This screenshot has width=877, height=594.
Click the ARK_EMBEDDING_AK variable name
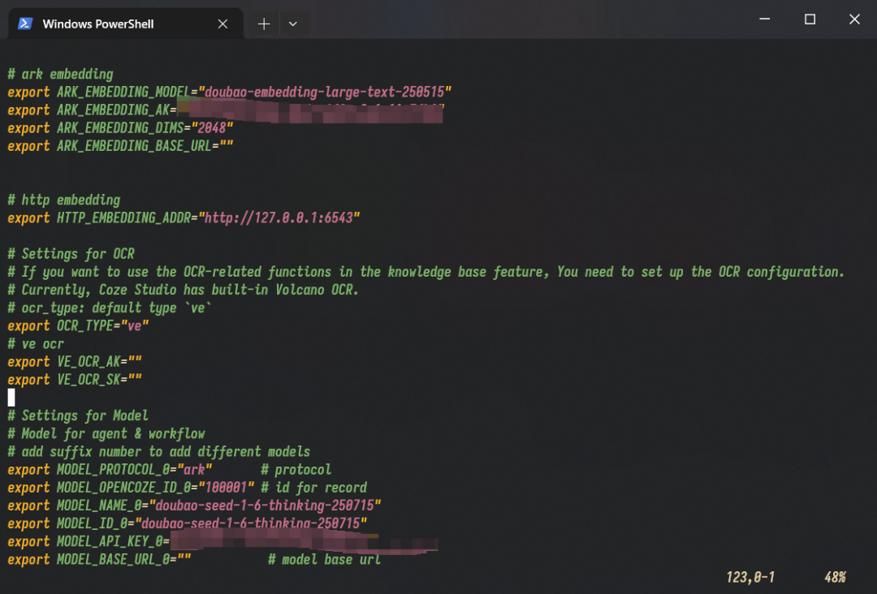113,110
